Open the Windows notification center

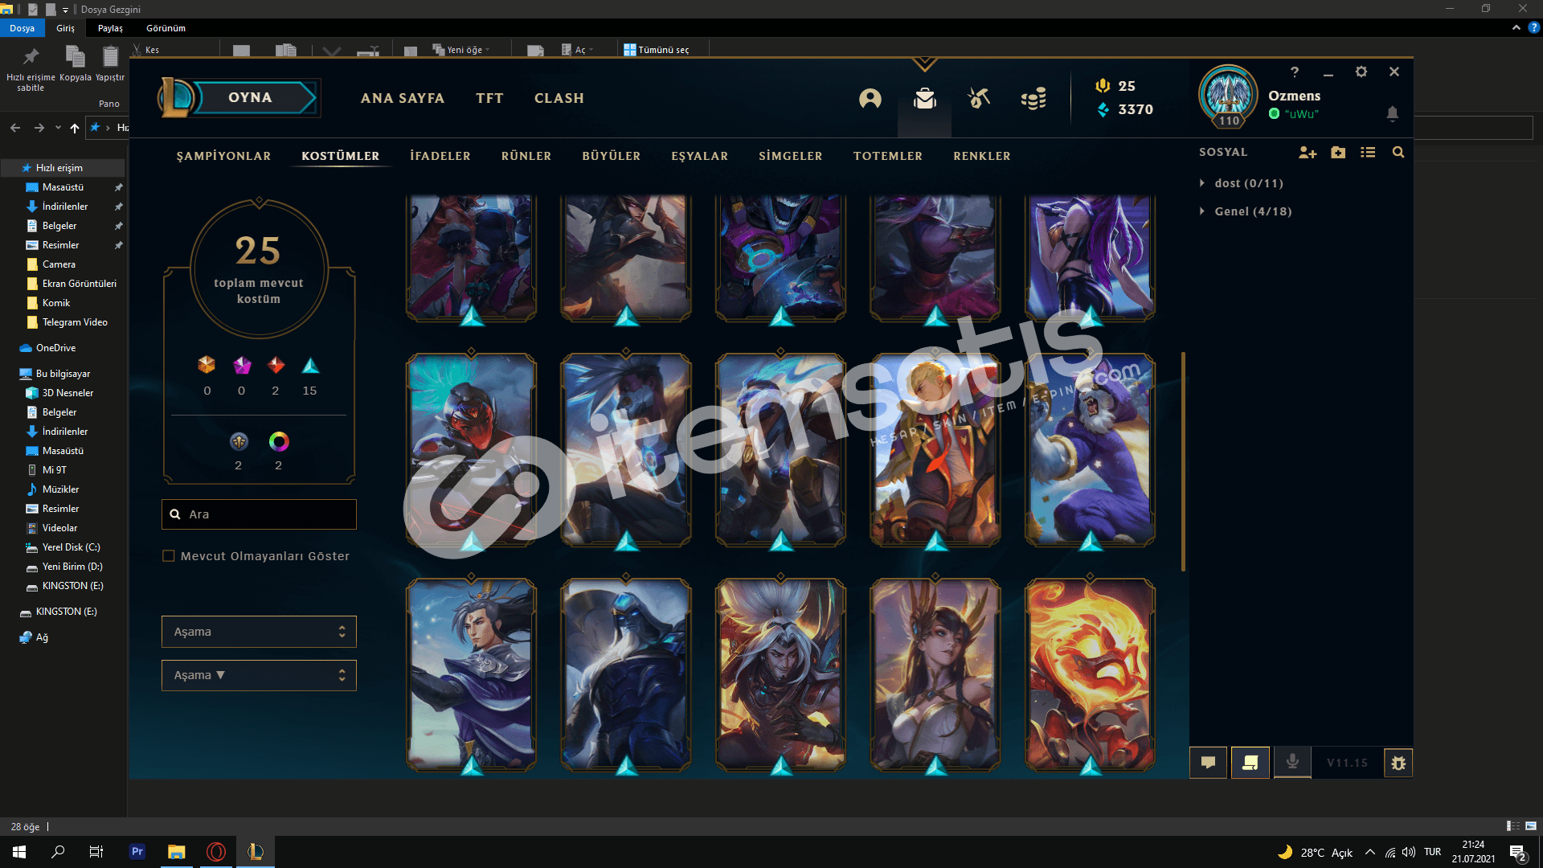coord(1518,853)
